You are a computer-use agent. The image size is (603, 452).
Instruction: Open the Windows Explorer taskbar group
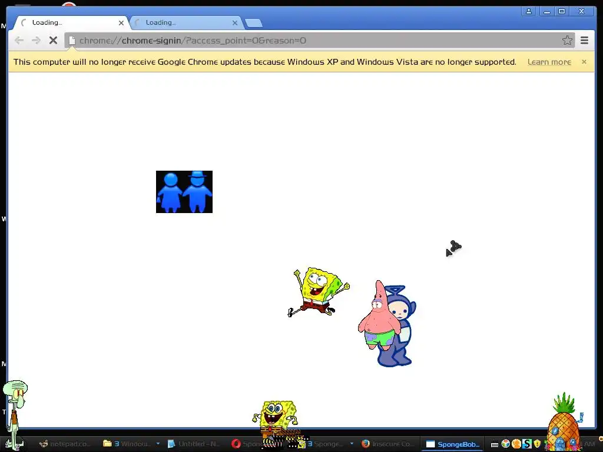127,444
